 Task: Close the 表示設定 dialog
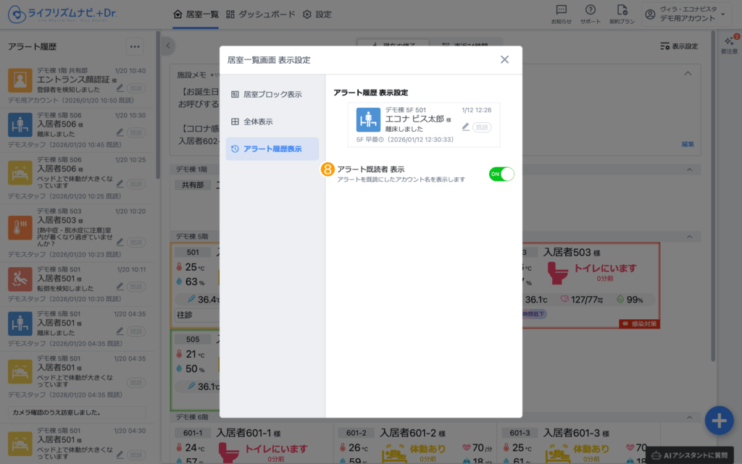(504, 59)
